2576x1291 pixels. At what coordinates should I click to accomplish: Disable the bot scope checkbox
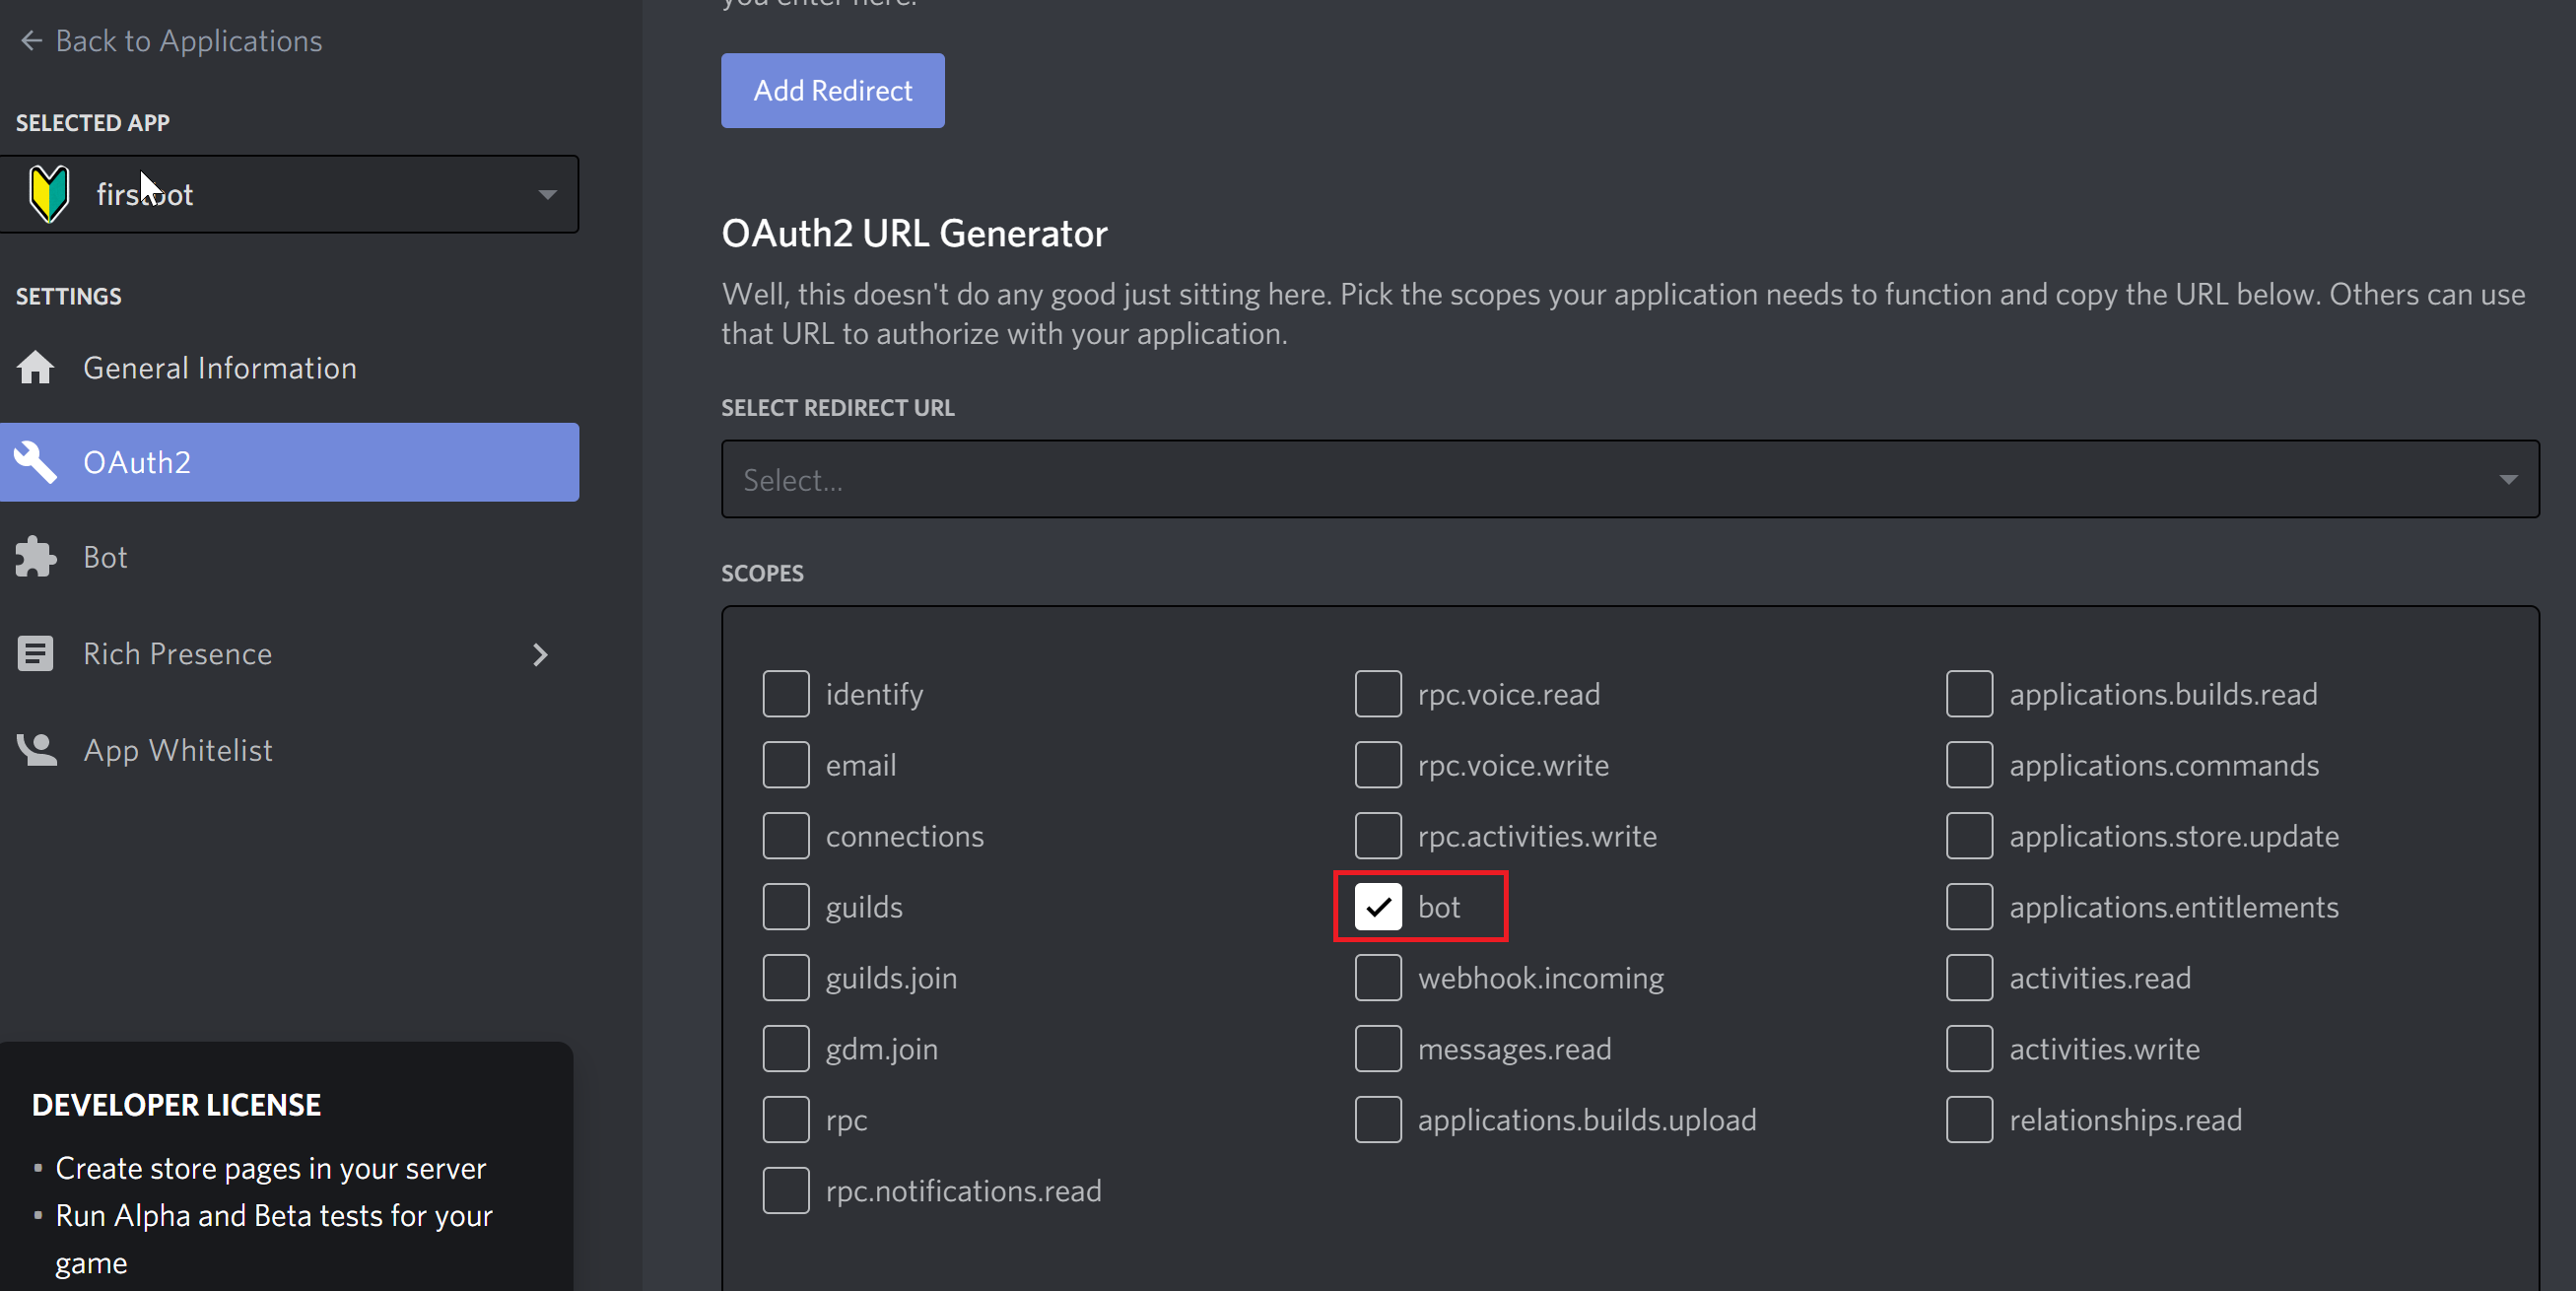click(x=1379, y=907)
